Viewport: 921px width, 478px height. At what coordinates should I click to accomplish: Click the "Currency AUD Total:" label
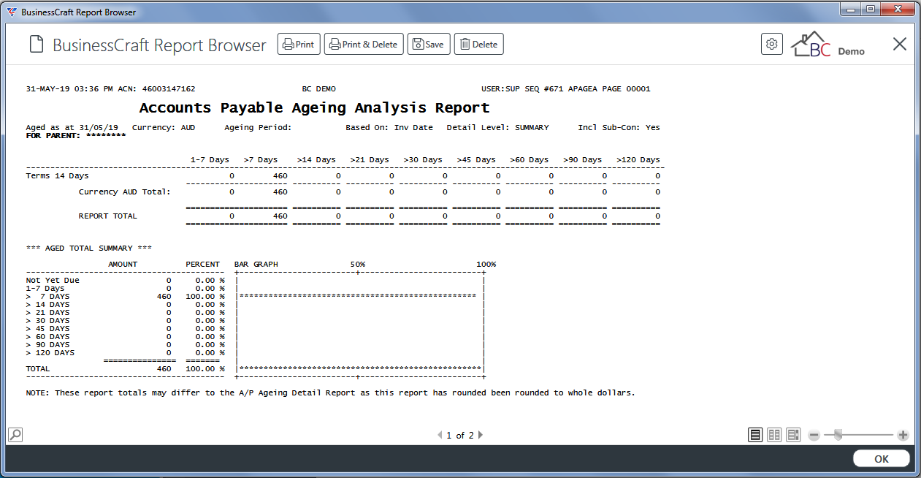pyautogui.click(x=125, y=192)
